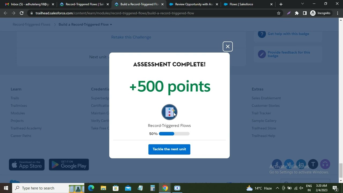Viewport: 343px width, 193px height.
Task: Bookmark this page with star icon
Action: click(x=279, y=13)
